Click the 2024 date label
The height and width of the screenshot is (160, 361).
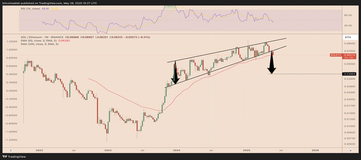coord(176,150)
